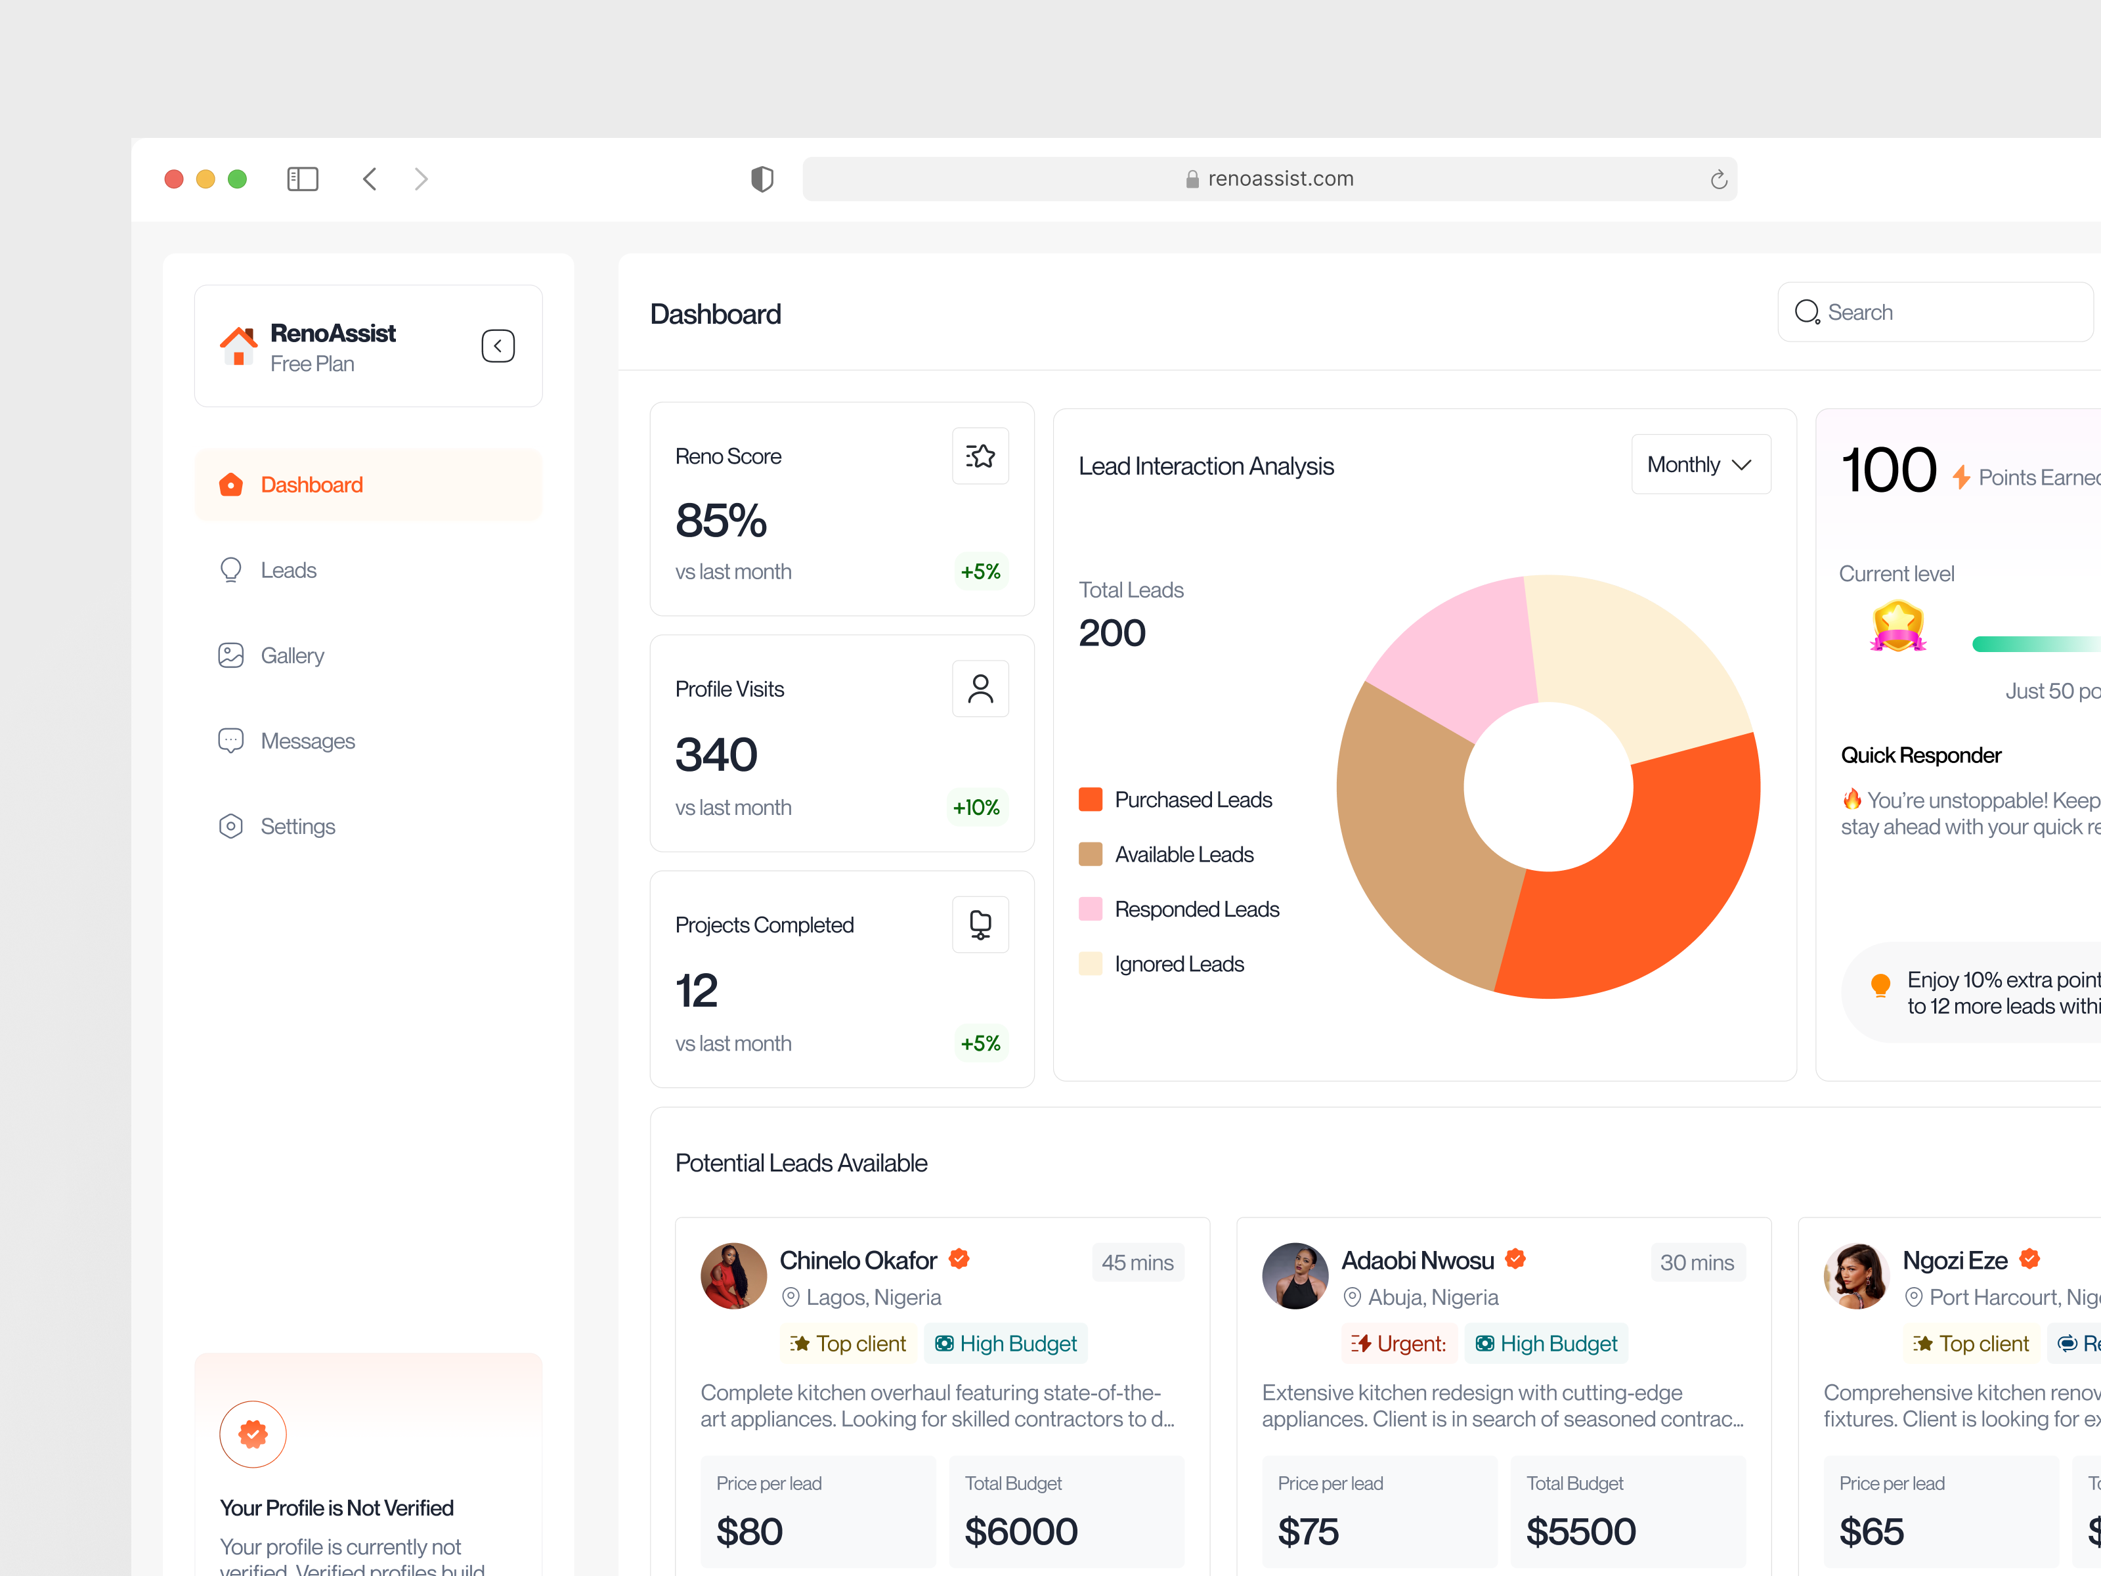This screenshot has width=2101, height=1576.
Task: Collapse the RenoAssist sidebar with chevron button
Action: (x=498, y=346)
